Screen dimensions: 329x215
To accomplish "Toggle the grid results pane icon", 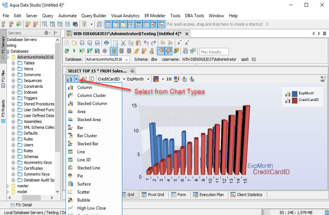I will point(161,51).
